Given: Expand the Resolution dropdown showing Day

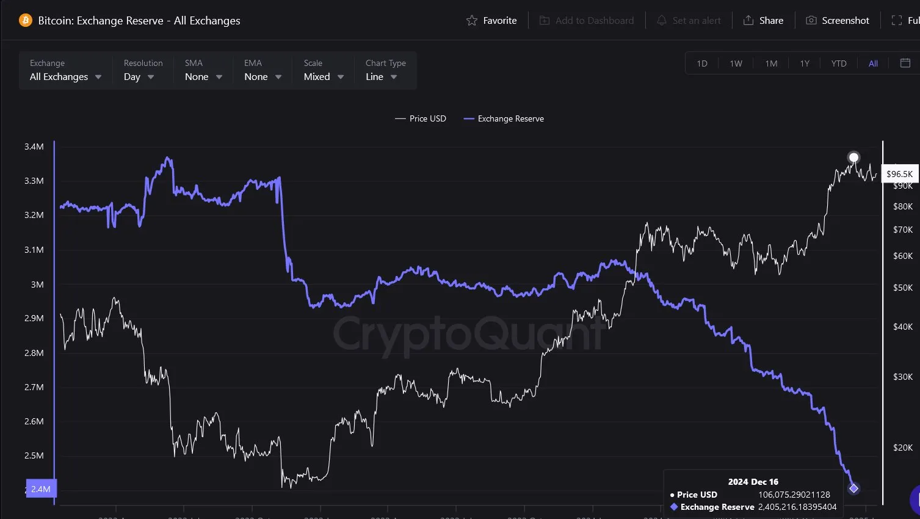Looking at the screenshot, I should [x=139, y=76].
